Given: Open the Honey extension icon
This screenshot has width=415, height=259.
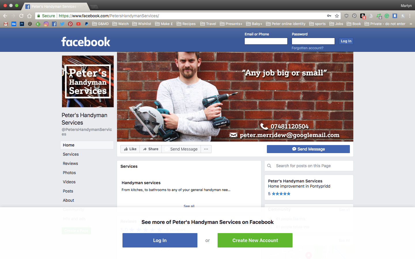Looking at the screenshot, I should point(403,16).
